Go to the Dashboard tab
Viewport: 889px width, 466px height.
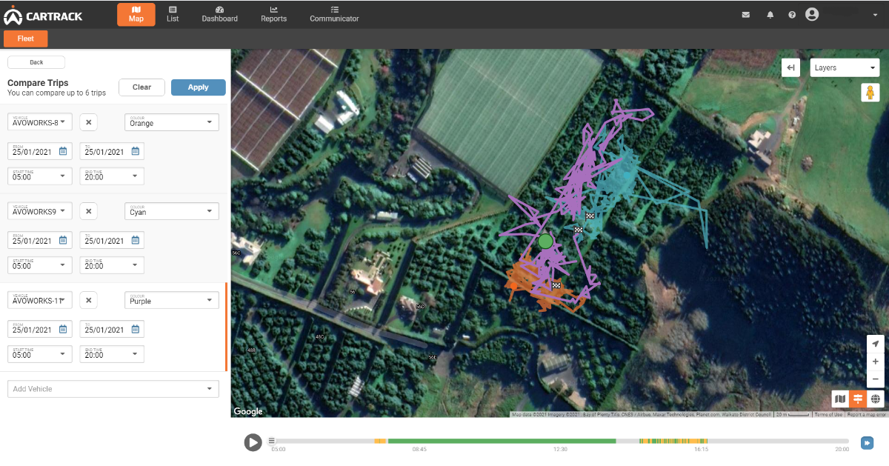219,14
